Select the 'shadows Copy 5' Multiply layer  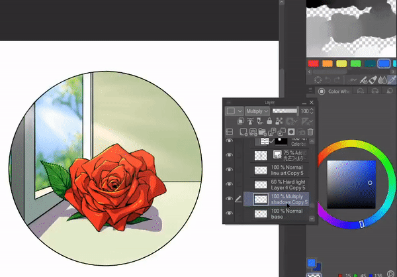(286, 199)
